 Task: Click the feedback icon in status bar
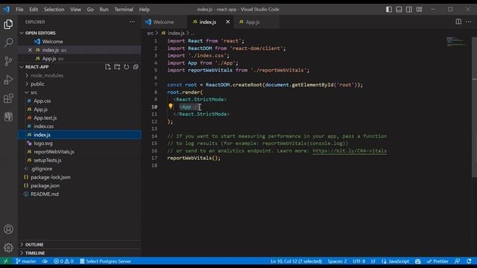457,261
